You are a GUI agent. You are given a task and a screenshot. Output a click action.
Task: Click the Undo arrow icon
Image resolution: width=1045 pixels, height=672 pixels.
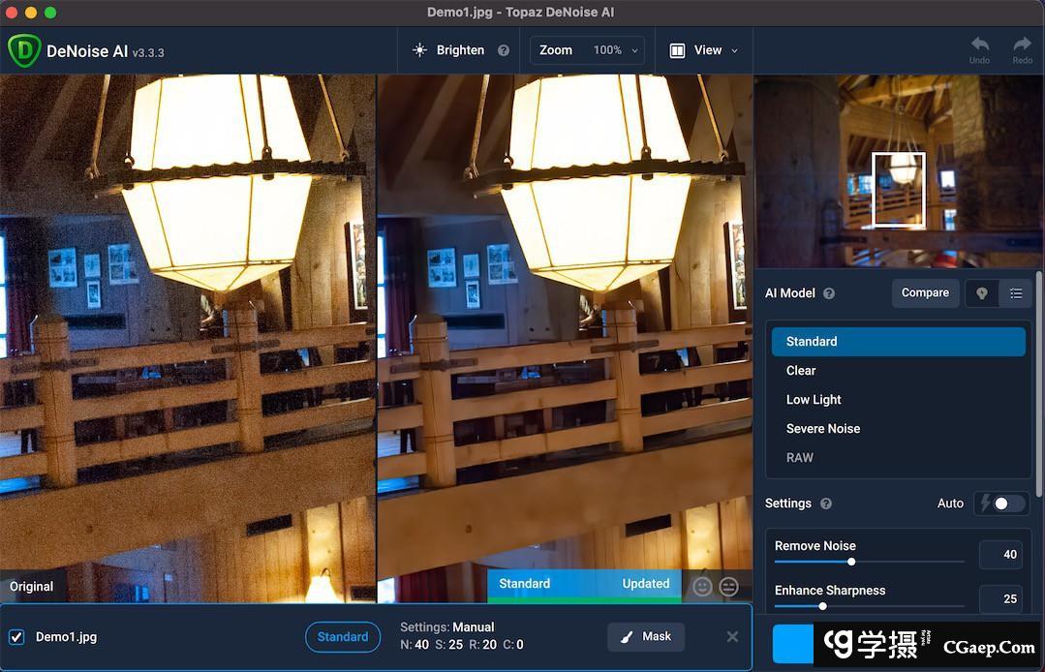tap(979, 45)
